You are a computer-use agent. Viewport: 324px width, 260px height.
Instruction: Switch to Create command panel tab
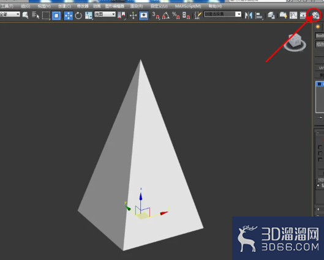[x=318, y=27]
